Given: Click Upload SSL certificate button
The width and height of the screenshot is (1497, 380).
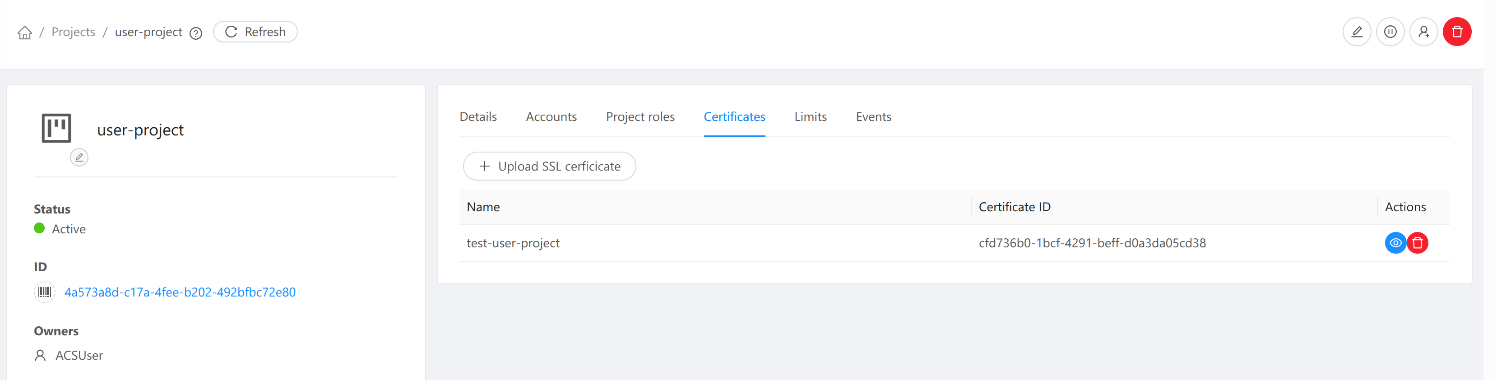Looking at the screenshot, I should point(549,167).
